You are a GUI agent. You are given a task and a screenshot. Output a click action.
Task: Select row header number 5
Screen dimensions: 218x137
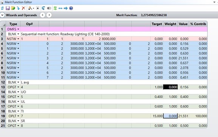(x=3, y=48)
